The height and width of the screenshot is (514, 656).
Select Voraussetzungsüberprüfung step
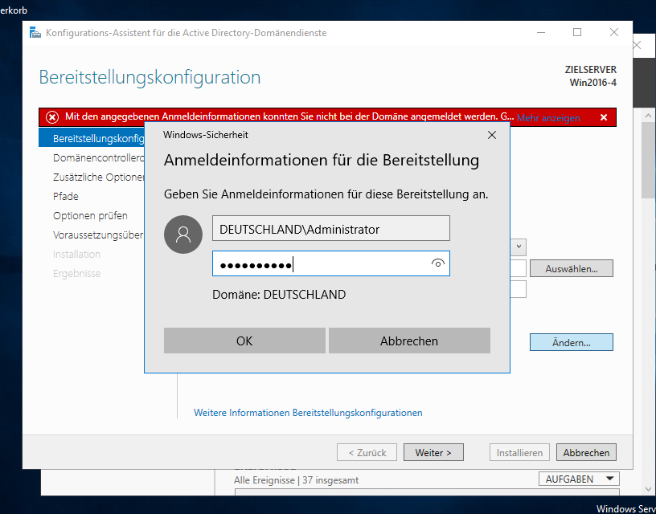(98, 235)
